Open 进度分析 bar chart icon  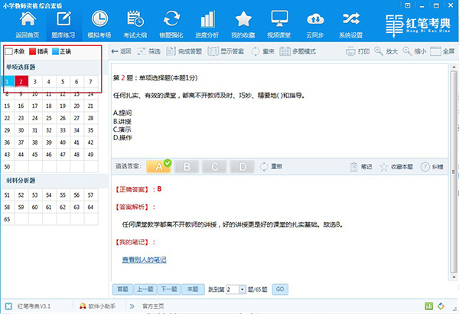207,19
